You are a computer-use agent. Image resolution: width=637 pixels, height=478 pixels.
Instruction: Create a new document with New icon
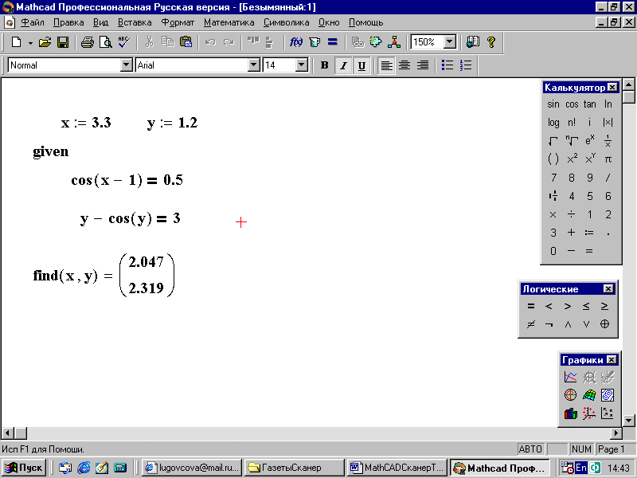coord(16,42)
